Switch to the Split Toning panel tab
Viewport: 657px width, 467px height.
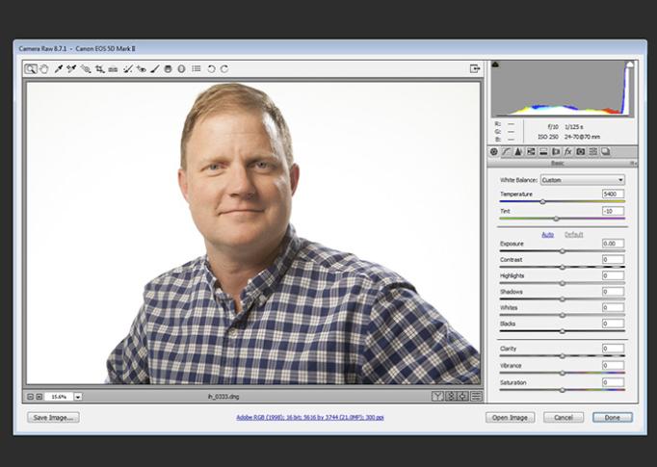[x=543, y=151]
